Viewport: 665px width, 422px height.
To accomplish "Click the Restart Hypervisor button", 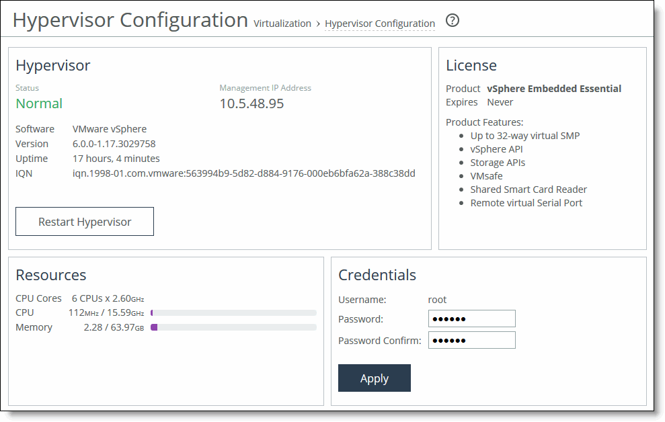I will (85, 222).
